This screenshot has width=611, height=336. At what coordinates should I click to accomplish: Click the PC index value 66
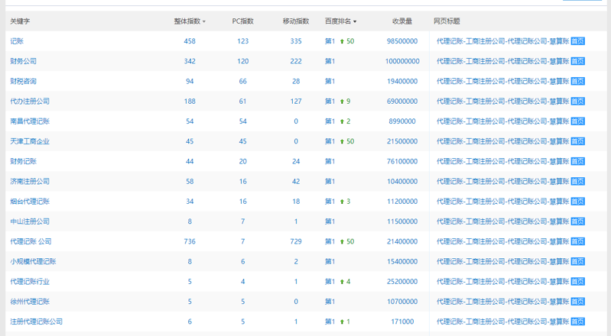(x=242, y=82)
